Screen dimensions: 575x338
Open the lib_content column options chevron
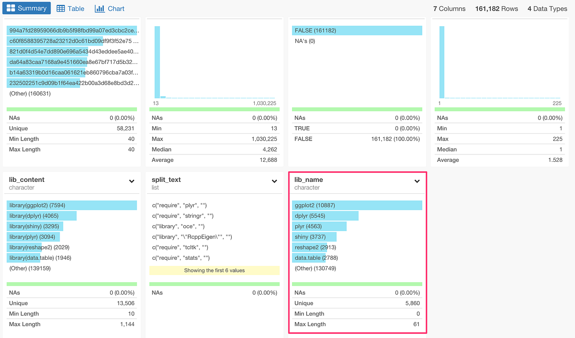click(x=131, y=181)
